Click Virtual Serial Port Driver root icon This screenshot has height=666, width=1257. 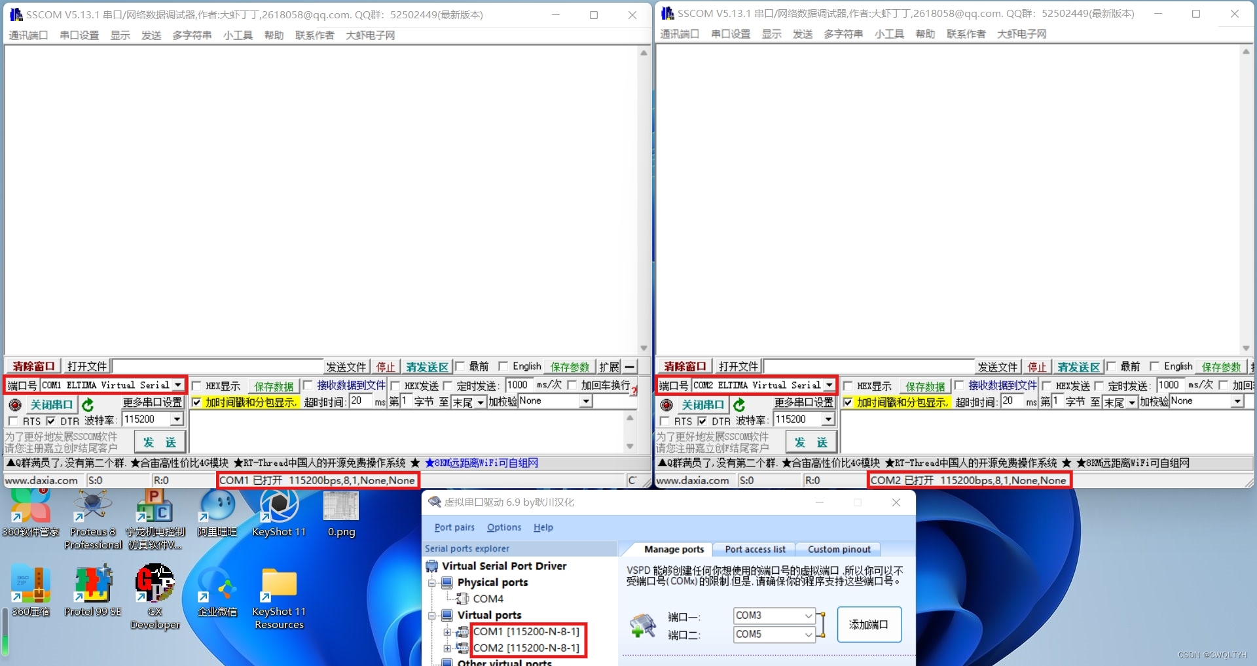432,566
